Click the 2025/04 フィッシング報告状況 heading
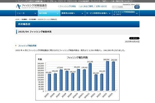Viewport: 155px width, 103px height. (x=35, y=32)
